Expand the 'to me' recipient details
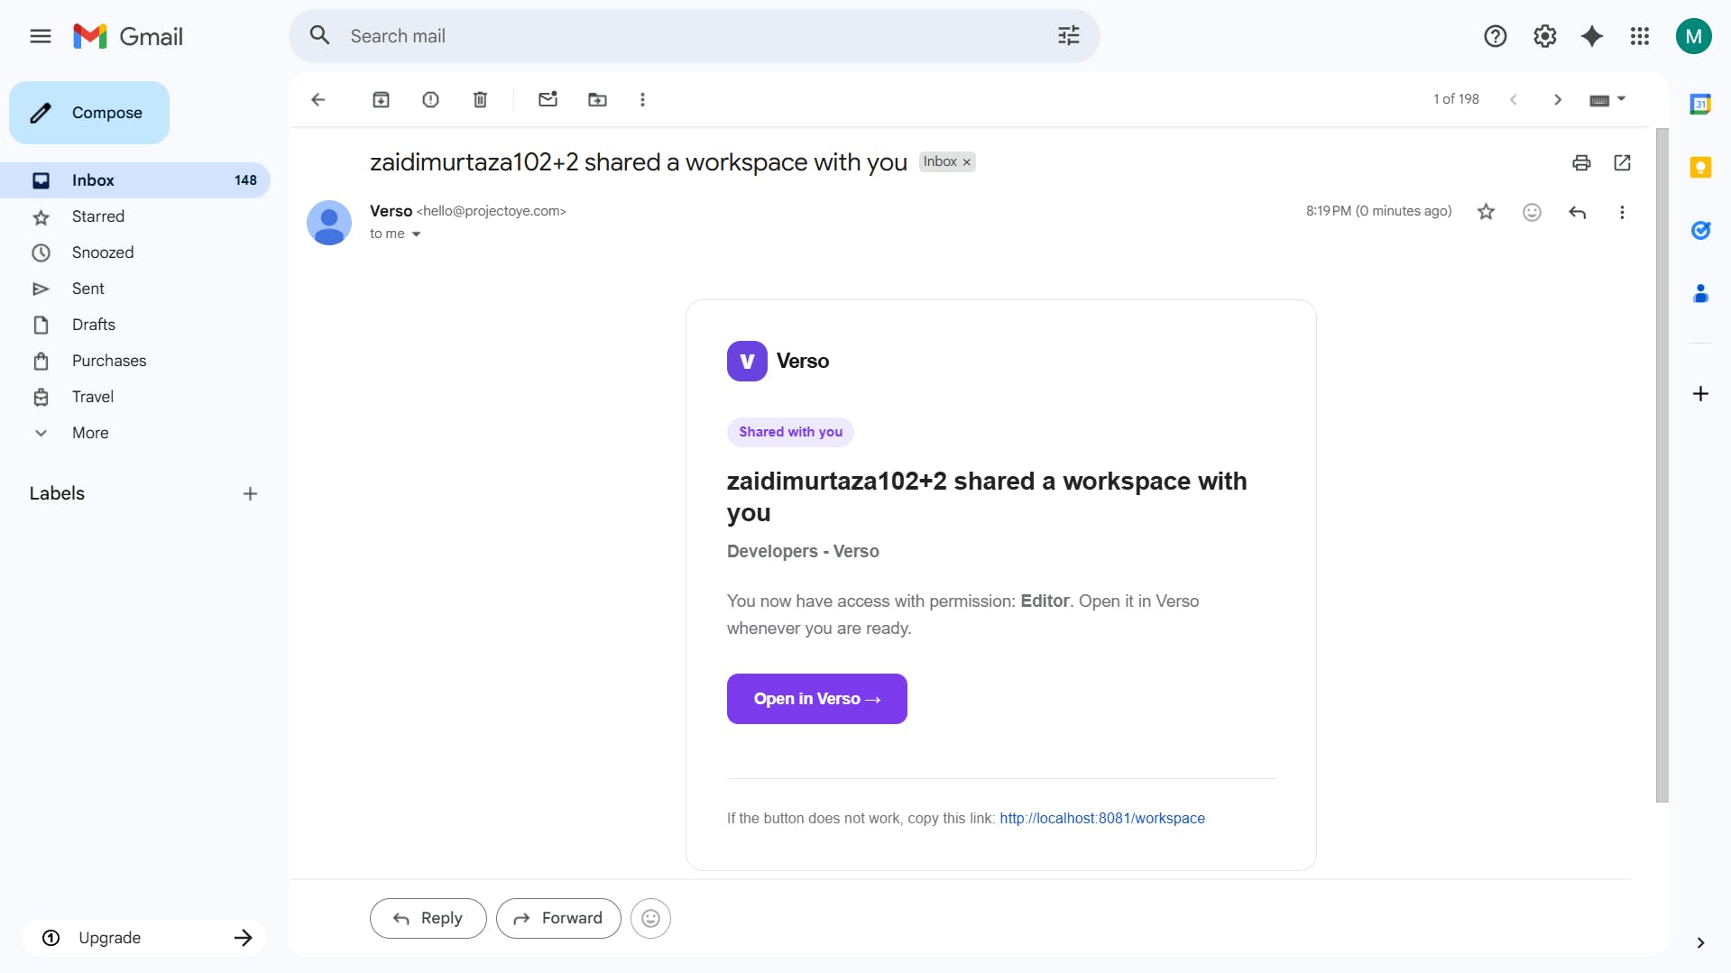Image resolution: width=1731 pixels, height=973 pixels. point(416,234)
